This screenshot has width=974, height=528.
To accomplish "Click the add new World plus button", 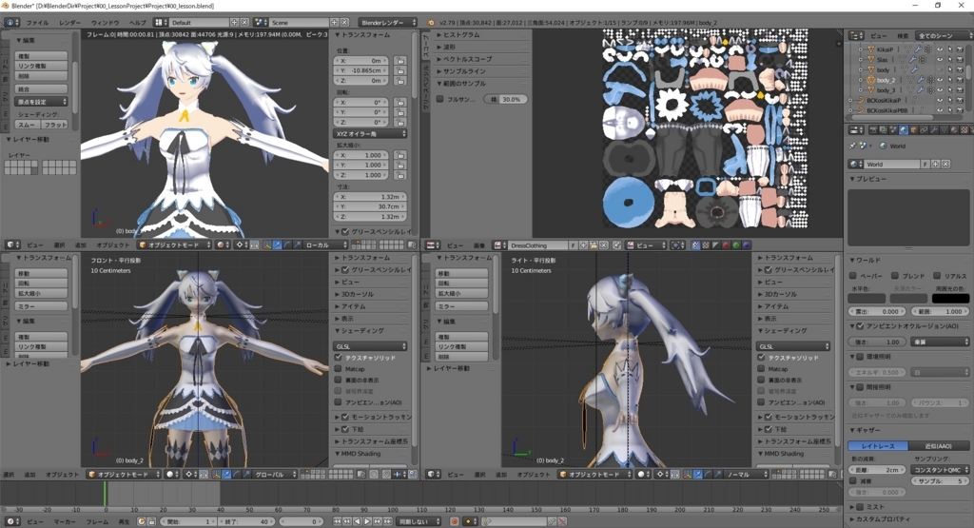I will [x=936, y=164].
